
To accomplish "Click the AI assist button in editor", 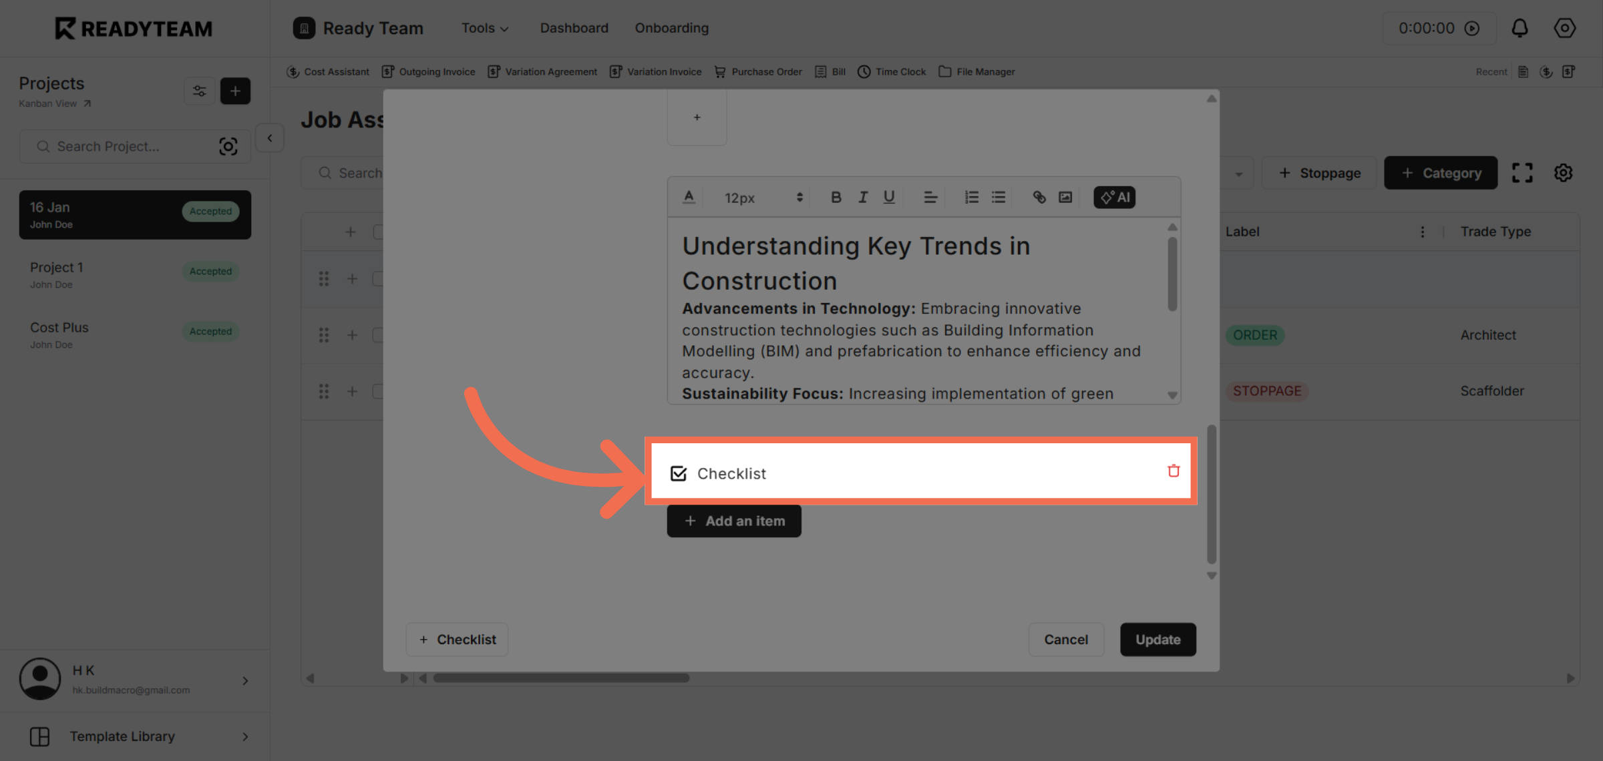I will [x=1114, y=198].
